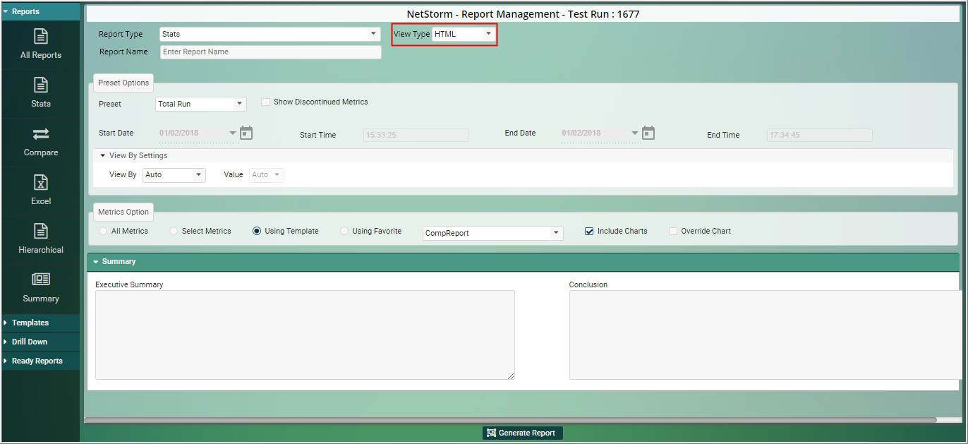Choose the Select Metrics radio option
This screenshot has height=444, width=968.
(174, 231)
